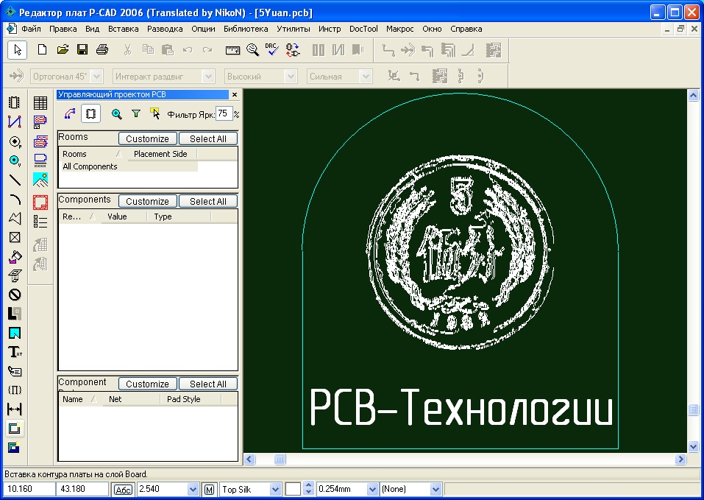704x500 pixels.
Task: Open the Интеракт раздвиг dropdown
Action: pyautogui.click(x=208, y=77)
